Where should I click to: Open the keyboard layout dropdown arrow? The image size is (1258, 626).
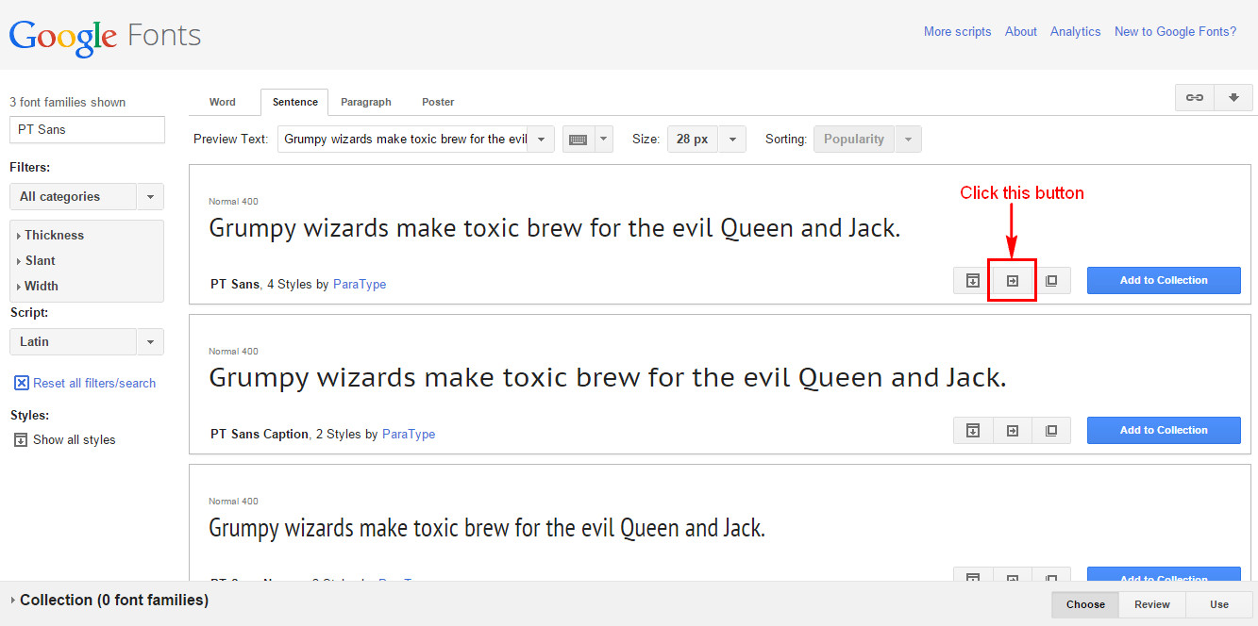(604, 140)
